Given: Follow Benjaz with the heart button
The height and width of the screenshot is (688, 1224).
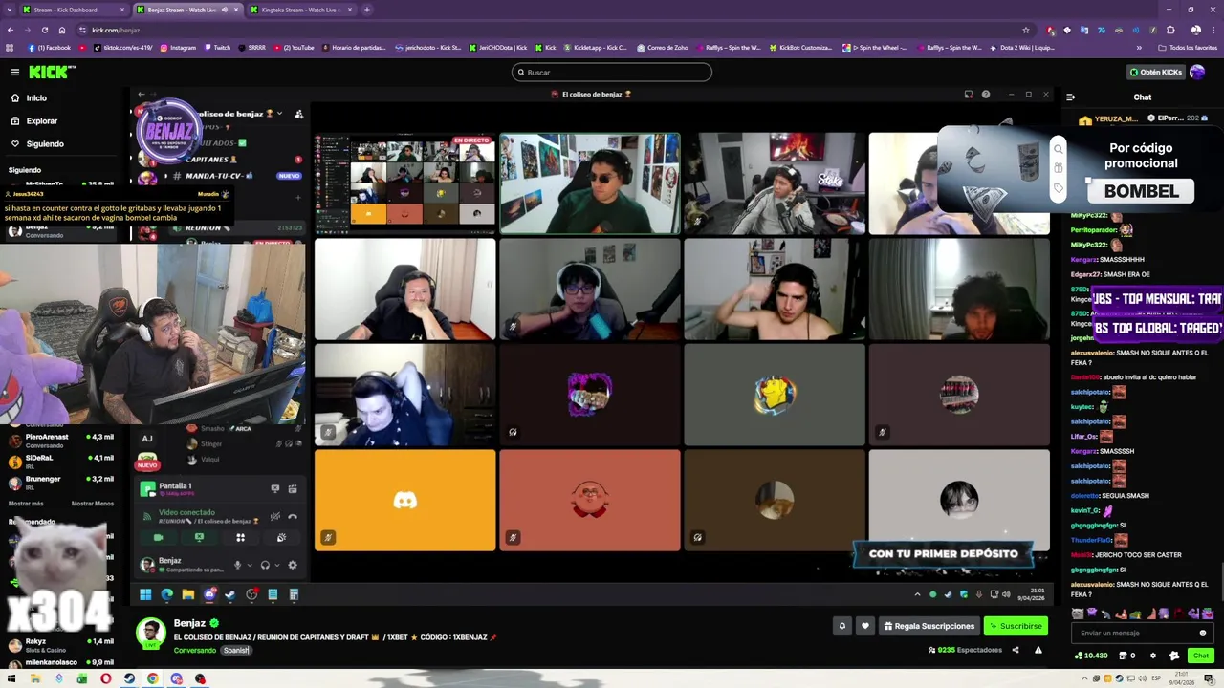Looking at the screenshot, I should [x=865, y=626].
